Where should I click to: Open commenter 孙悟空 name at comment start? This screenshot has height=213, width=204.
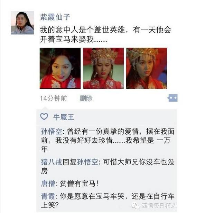[52, 132]
